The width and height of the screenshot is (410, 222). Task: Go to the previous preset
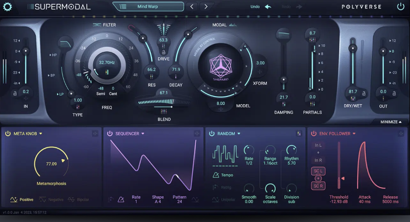click(x=191, y=6)
